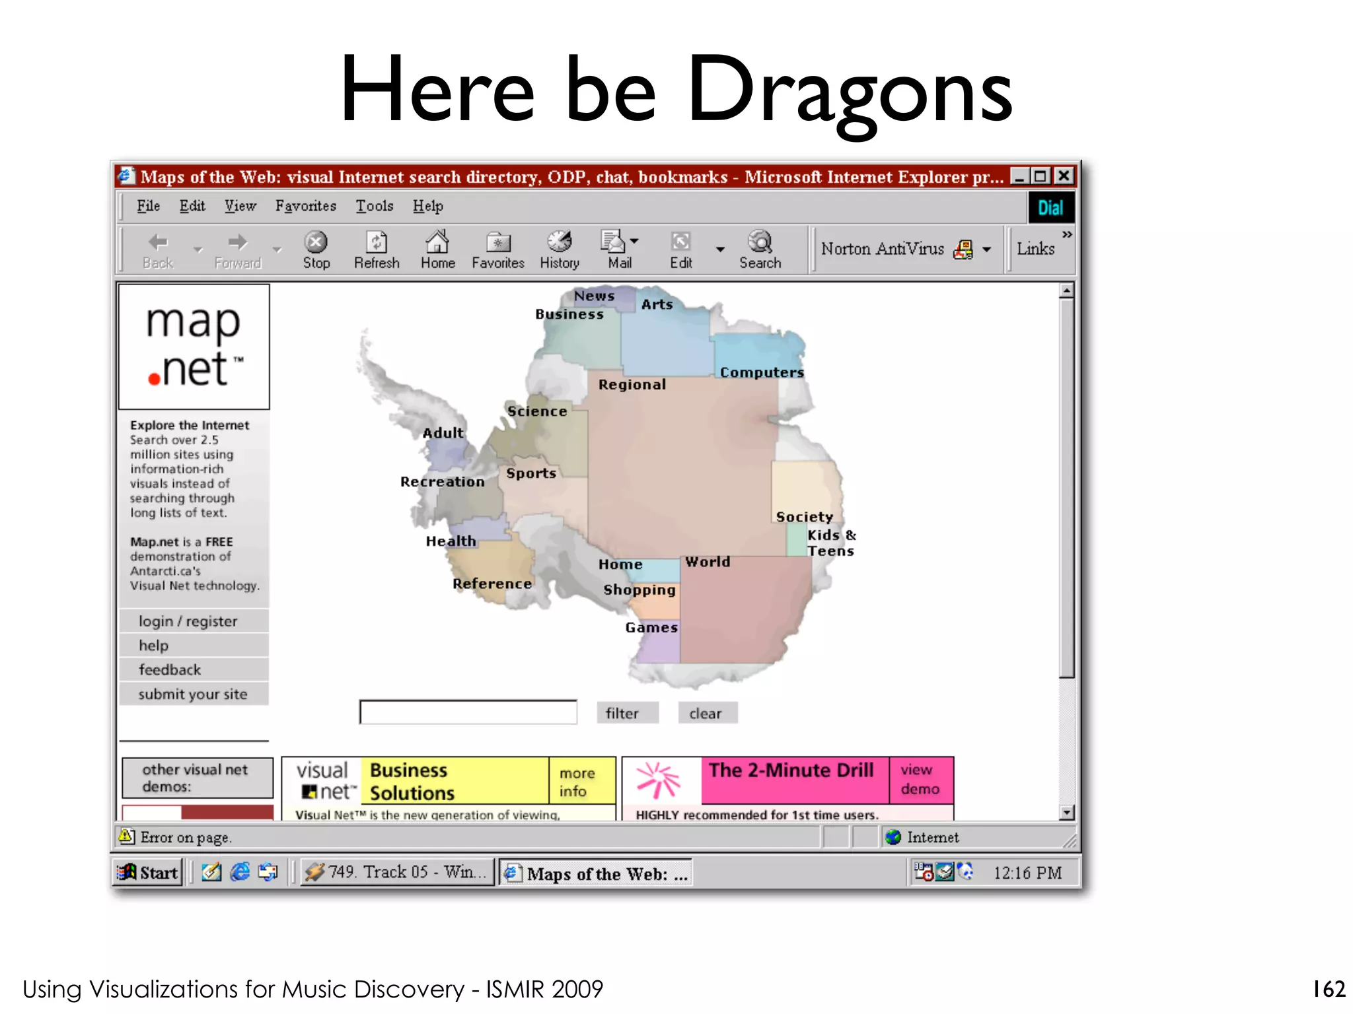Click the vertical scrollbar thumb
Screen dimensions: 1353x1014
click(1066, 488)
